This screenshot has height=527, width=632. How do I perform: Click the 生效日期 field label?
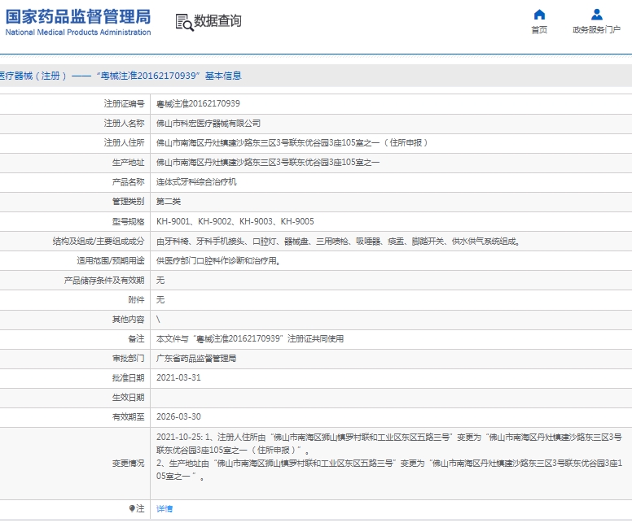(x=128, y=398)
